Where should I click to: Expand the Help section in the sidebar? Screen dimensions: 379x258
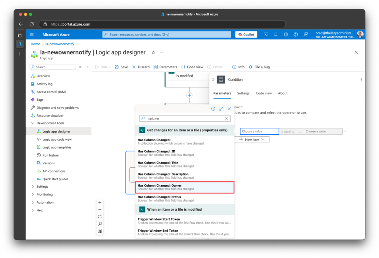33,210
